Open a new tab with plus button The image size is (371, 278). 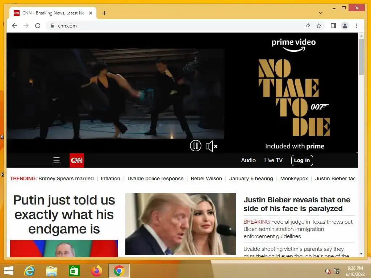coord(104,13)
